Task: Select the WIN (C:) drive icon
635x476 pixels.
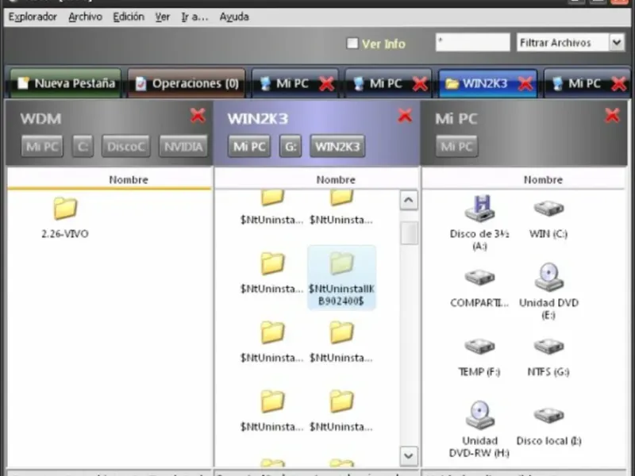Action: [x=548, y=209]
